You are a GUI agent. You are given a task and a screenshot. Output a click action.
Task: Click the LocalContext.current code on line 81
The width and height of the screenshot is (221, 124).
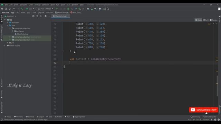[x=106, y=59]
